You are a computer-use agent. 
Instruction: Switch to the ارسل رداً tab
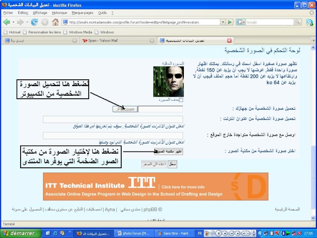pyautogui.click(x=41, y=41)
